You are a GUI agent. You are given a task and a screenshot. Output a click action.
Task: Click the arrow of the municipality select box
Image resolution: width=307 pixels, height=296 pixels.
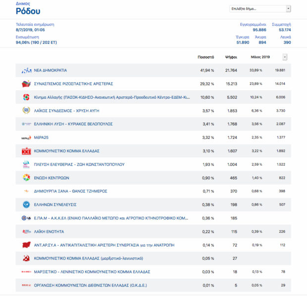(x=288, y=9)
